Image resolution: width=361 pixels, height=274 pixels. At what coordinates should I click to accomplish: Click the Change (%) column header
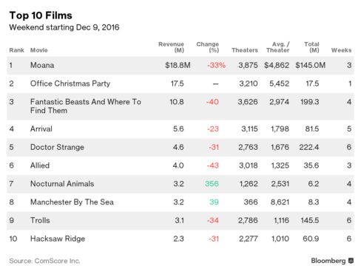(x=208, y=47)
